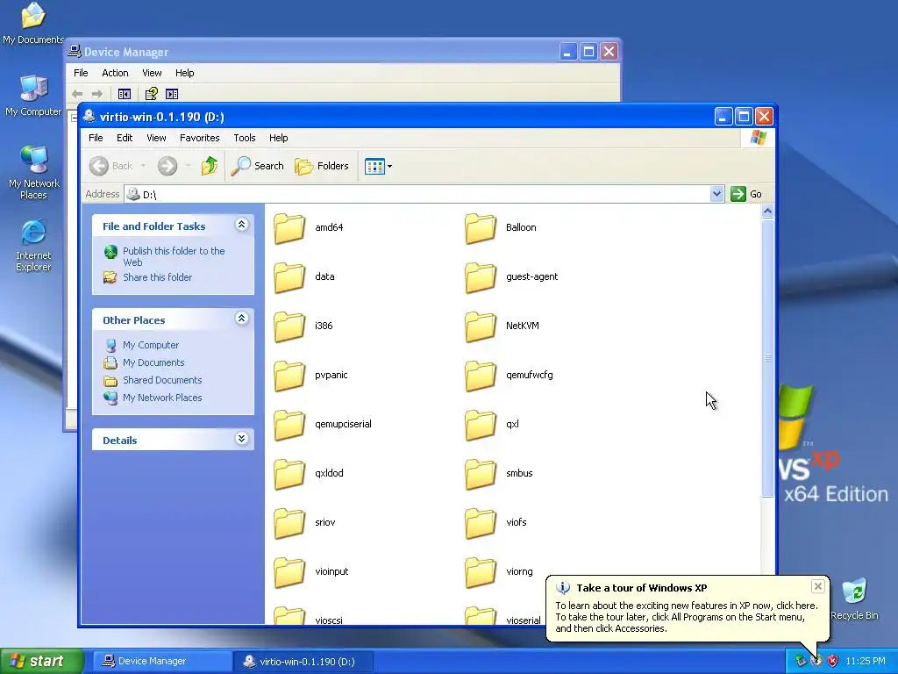Click Device Manager help toolbar icon
The image size is (898, 674).
(x=151, y=93)
